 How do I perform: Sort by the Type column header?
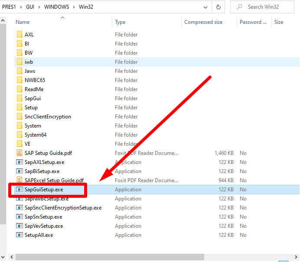120,22
